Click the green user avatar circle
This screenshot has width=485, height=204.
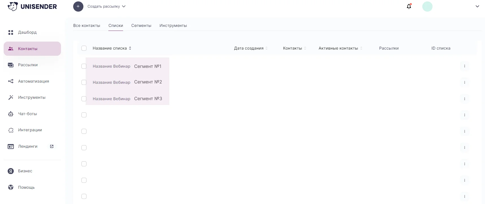(427, 7)
